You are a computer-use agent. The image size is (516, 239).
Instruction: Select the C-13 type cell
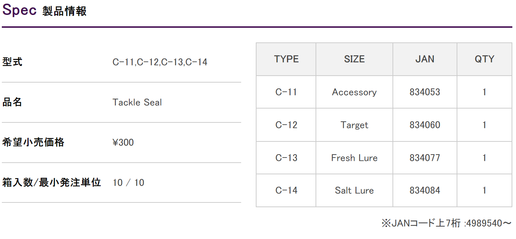[286, 158]
